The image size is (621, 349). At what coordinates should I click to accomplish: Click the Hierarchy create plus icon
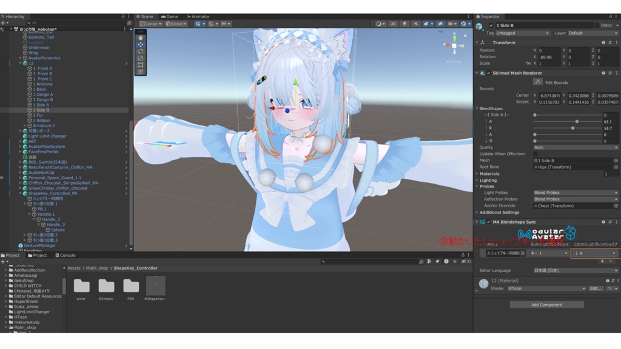[x=3, y=23]
